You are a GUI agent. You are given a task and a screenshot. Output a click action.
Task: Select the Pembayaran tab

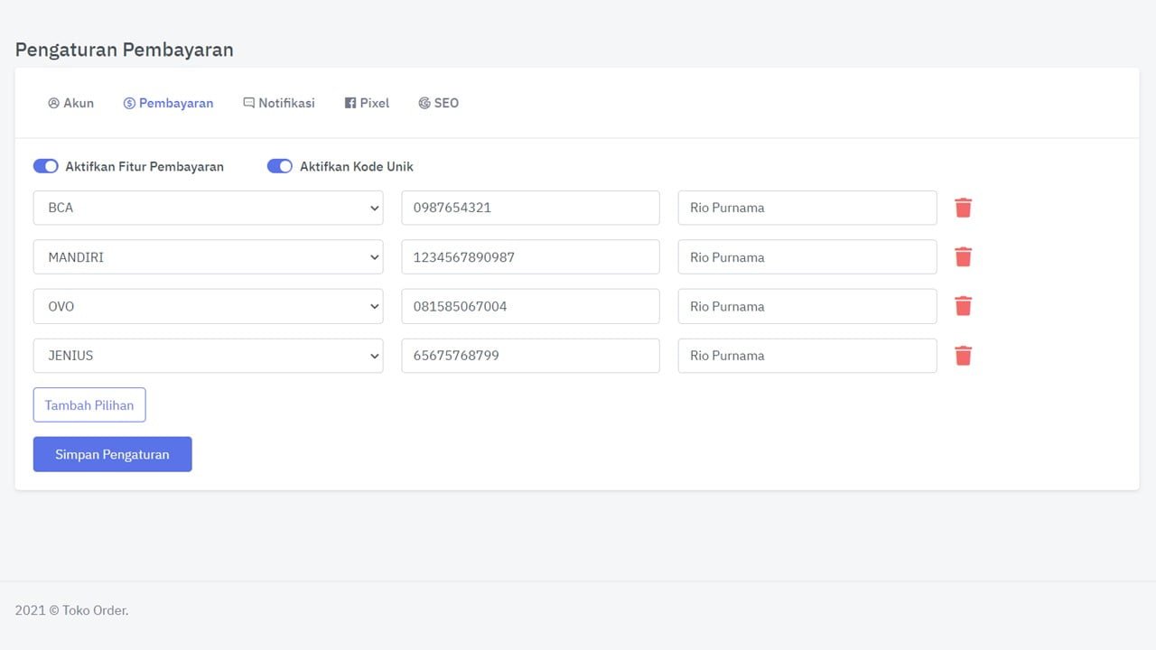pyautogui.click(x=169, y=103)
